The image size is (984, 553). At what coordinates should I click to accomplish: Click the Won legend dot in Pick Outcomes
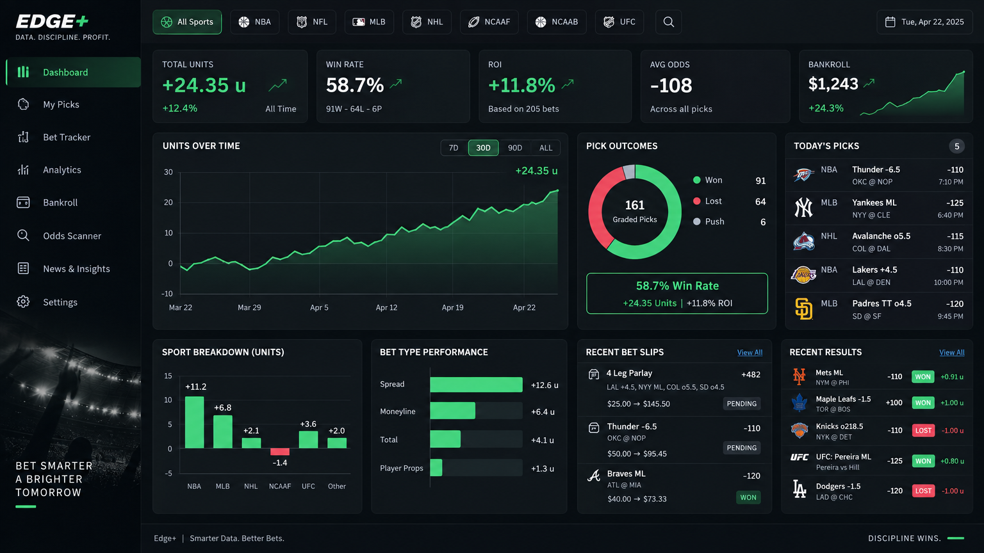pyautogui.click(x=696, y=180)
